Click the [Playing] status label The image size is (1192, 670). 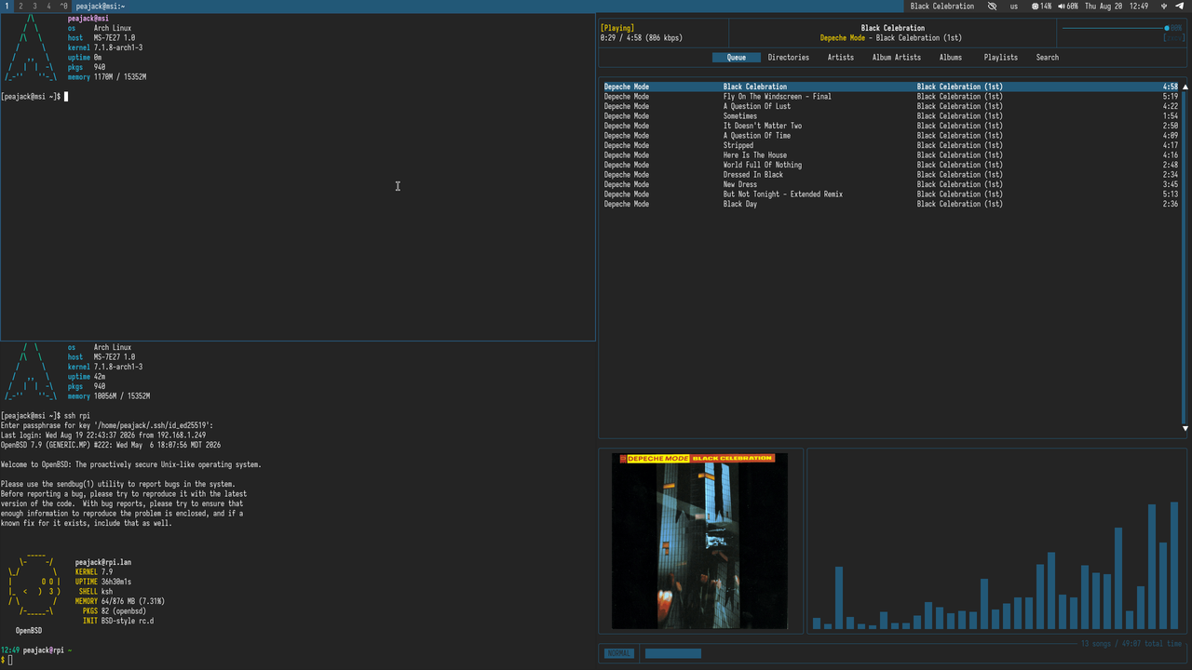point(618,28)
